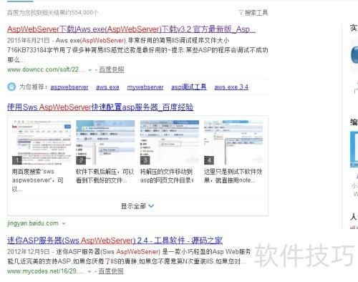Click step caption 将解压的文件移动到asp的网页文件目录
The image size is (358, 282).
[167, 176]
